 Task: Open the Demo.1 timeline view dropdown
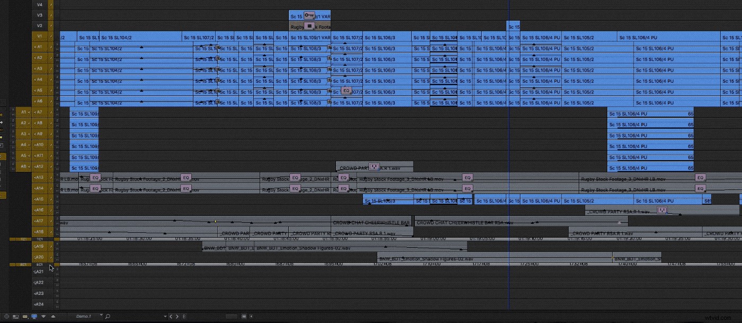(85, 316)
